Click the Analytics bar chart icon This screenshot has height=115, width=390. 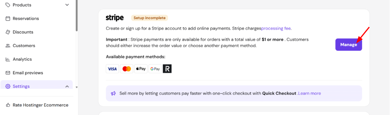8,59
